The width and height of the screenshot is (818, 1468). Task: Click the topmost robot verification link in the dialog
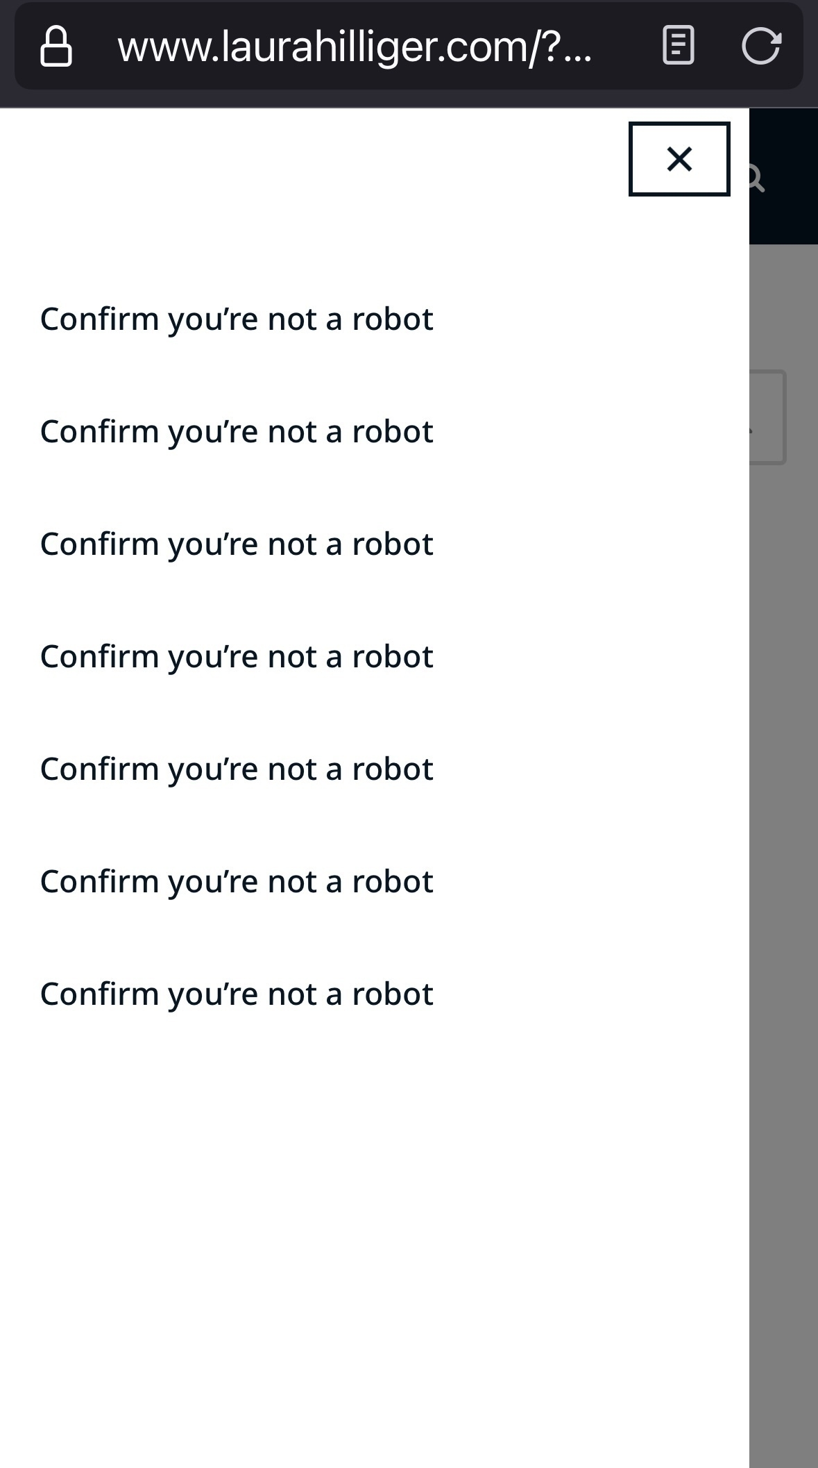[x=237, y=318]
